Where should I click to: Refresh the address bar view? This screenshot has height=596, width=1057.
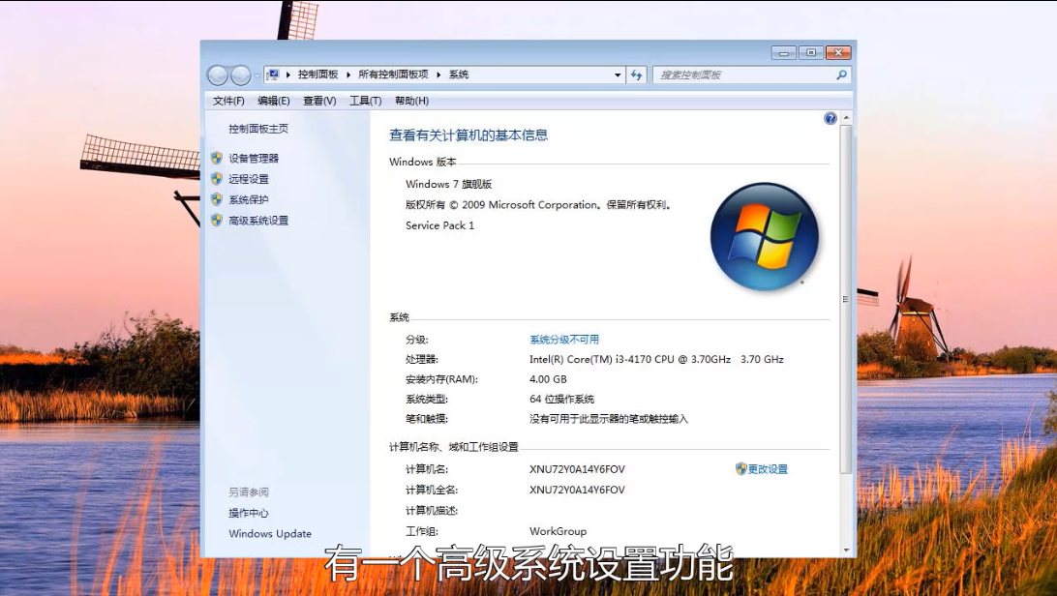[x=636, y=74]
